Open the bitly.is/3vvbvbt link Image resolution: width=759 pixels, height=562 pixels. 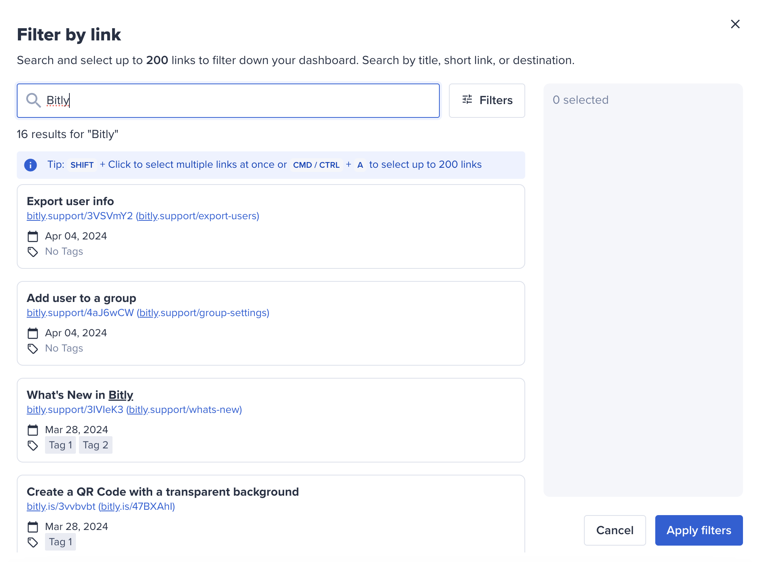pyautogui.click(x=61, y=507)
